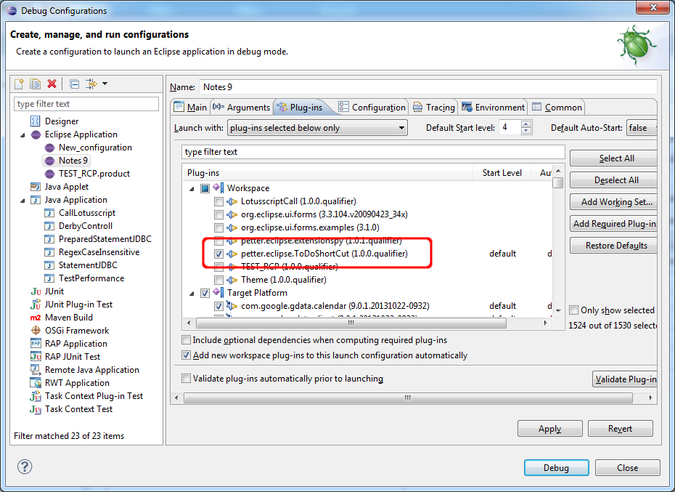Uncheck the petter.eclipse.ToDoShortCut plug-in checkbox

pyautogui.click(x=218, y=254)
